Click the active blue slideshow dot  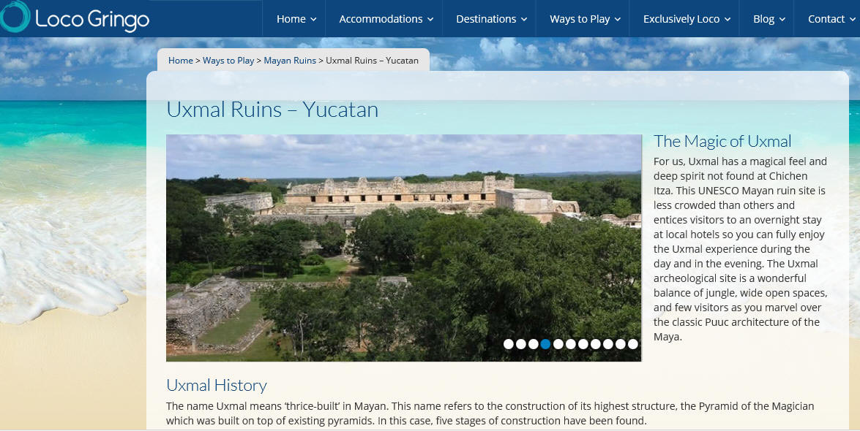tap(545, 344)
